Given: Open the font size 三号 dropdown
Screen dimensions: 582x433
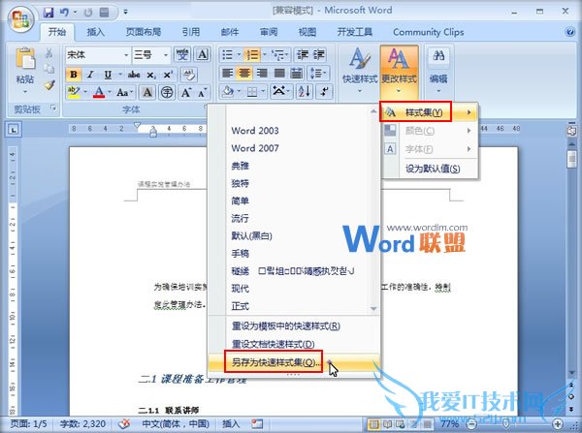Looking at the screenshot, I should coord(166,55).
